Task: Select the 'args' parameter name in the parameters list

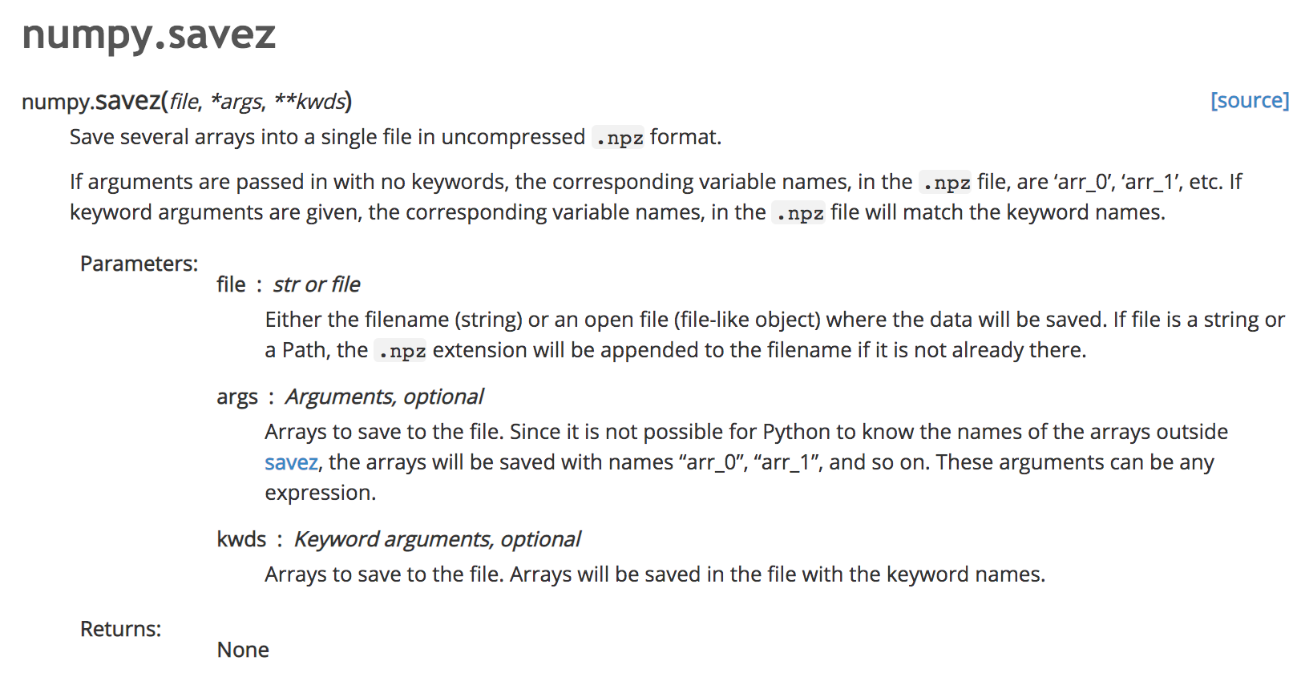Action: [237, 397]
